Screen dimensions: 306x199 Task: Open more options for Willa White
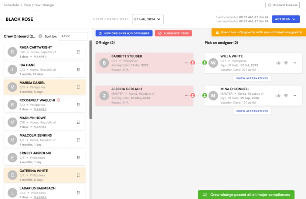pos(294,63)
